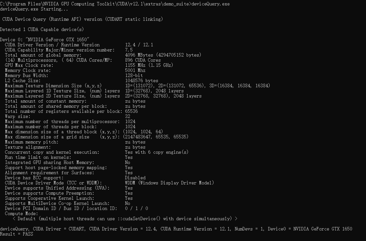Click the Memory Clock rate 5001 Mhz value
The image size is (366, 241).
[x=135, y=70]
